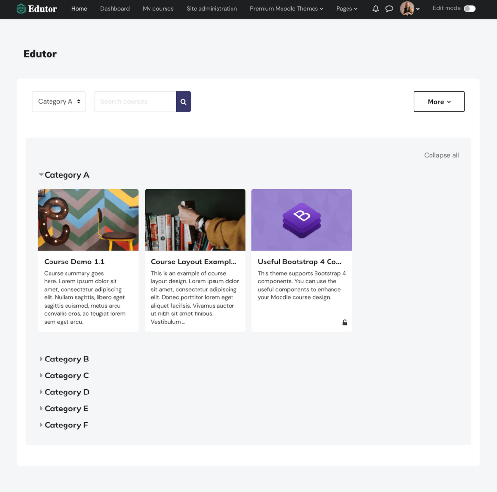Enable Edit mode
This screenshot has height=492, width=497.
click(467, 8)
